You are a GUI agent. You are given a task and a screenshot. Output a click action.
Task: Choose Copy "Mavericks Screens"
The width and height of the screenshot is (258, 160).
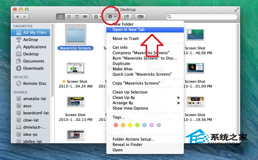pos(145,83)
